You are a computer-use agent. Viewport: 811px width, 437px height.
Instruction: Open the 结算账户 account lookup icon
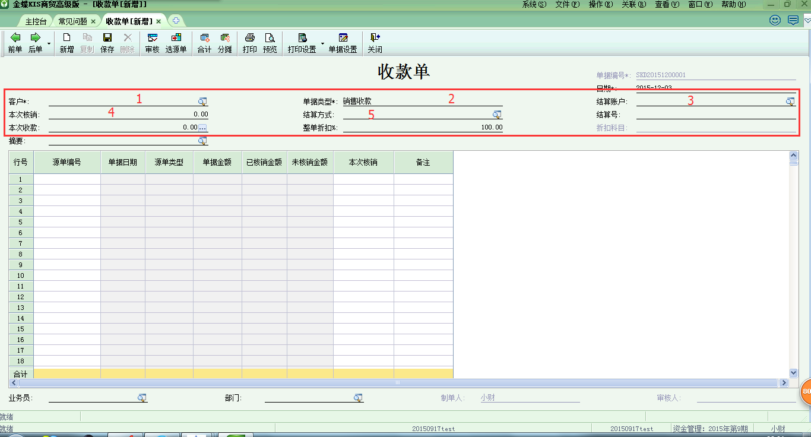(790, 100)
